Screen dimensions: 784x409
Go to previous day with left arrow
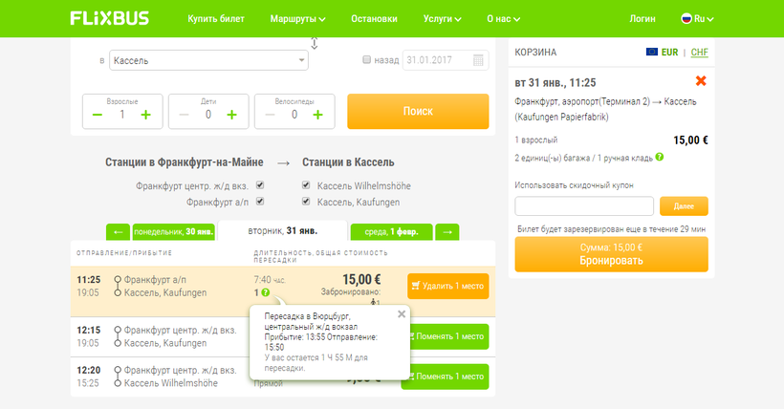point(118,231)
